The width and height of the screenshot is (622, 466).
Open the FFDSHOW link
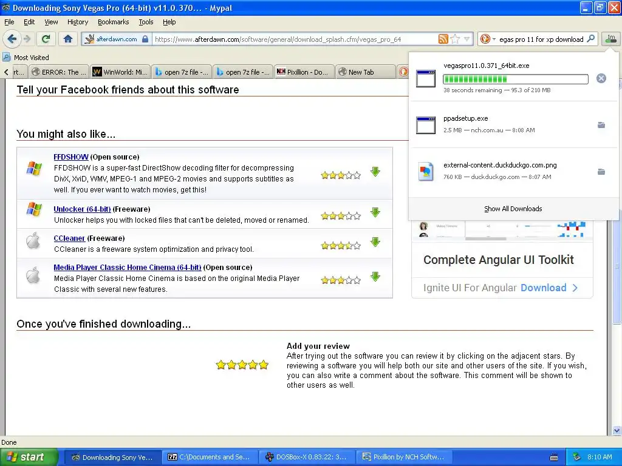point(70,157)
